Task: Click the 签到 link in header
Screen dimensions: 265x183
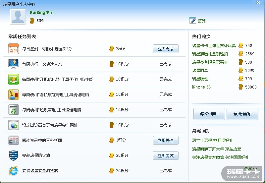Action: click(201, 21)
